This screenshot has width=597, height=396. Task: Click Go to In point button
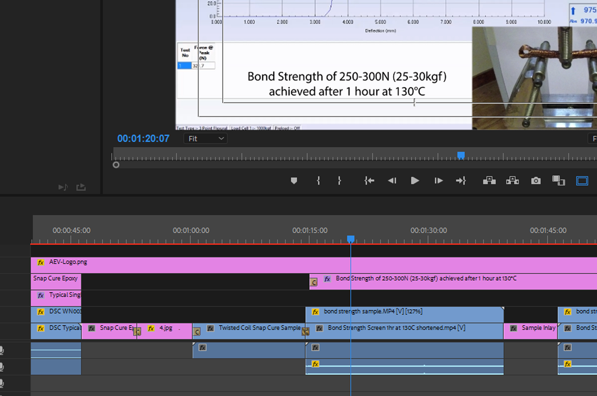(x=369, y=181)
